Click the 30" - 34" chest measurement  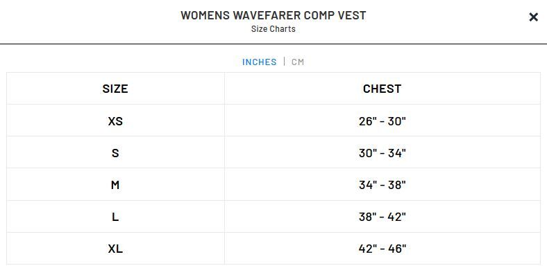click(x=382, y=153)
